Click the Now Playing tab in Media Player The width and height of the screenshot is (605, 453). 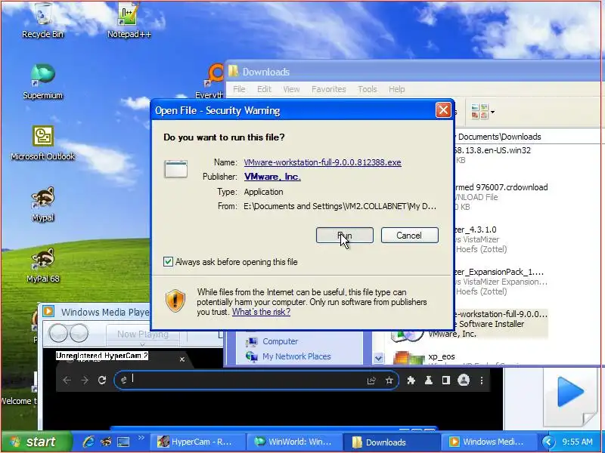click(x=143, y=334)
